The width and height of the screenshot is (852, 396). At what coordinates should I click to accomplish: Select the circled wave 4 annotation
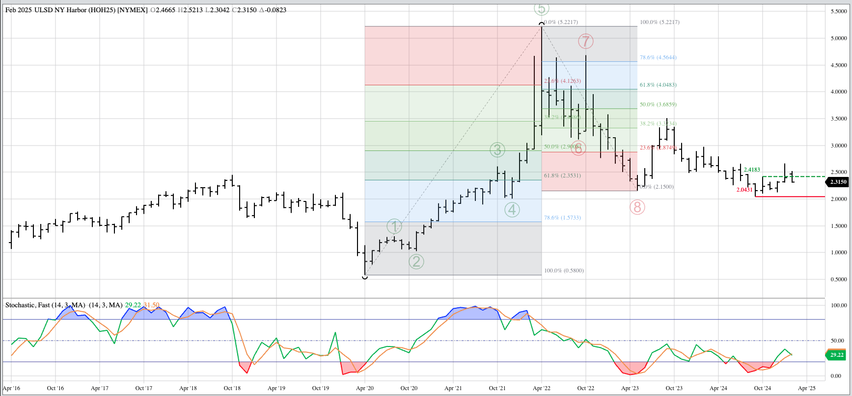(x=512, y=210)
